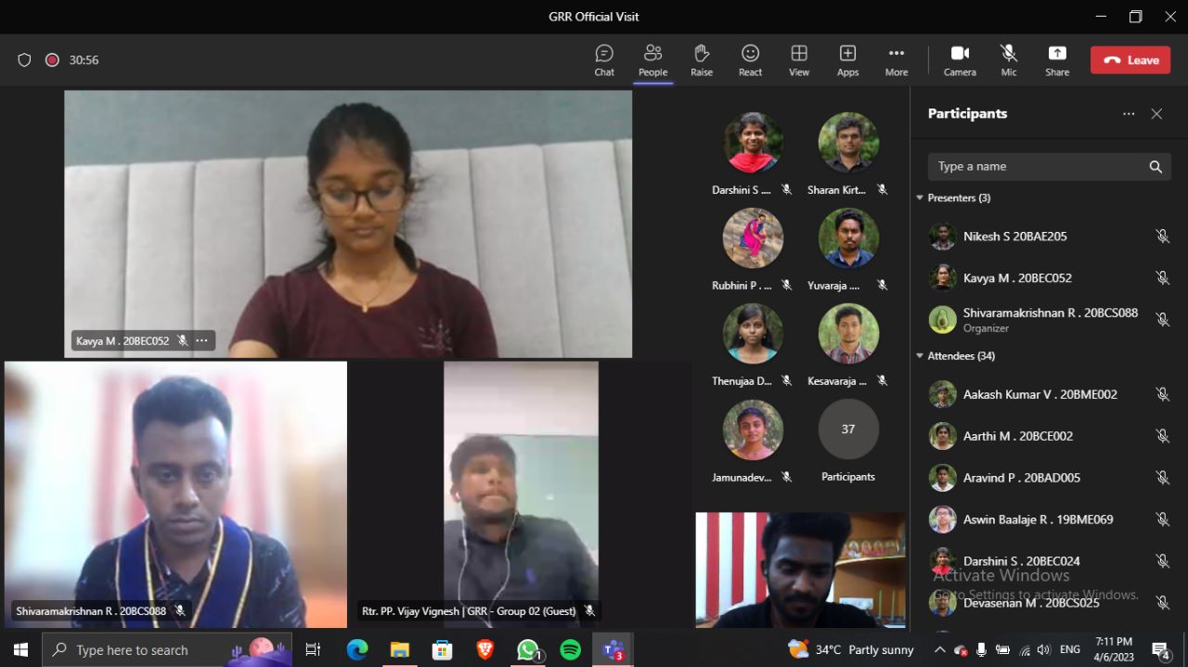Click the Type a name search field
This screenshot has height=667, width=1188.
point(1039,167)
